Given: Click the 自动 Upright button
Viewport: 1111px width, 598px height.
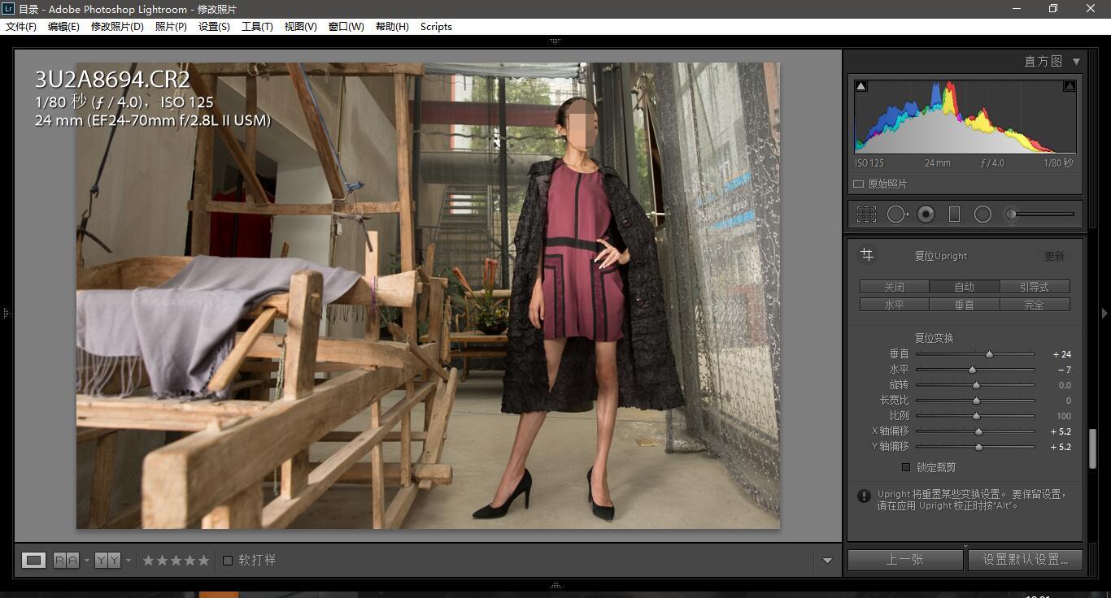Looking at the screenshot, I should click(x=964, y=287).
